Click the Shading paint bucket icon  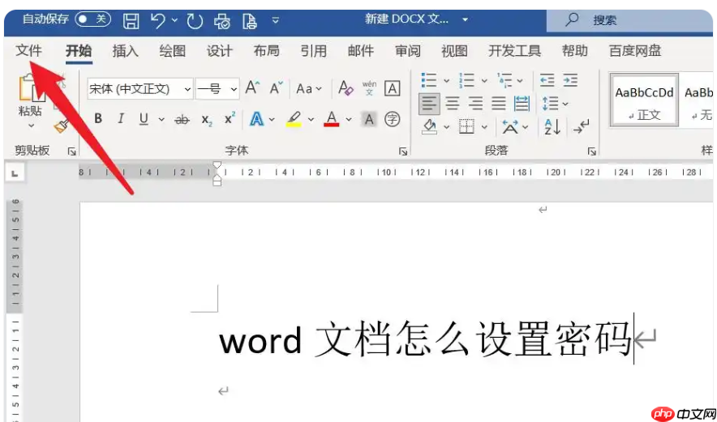pyautogui.click(x=429, y=126)
